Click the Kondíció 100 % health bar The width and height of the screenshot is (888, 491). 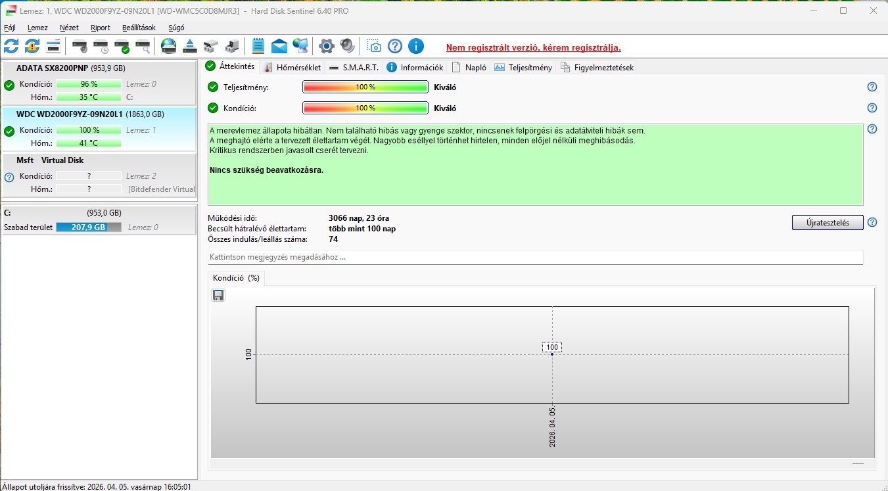365,108
